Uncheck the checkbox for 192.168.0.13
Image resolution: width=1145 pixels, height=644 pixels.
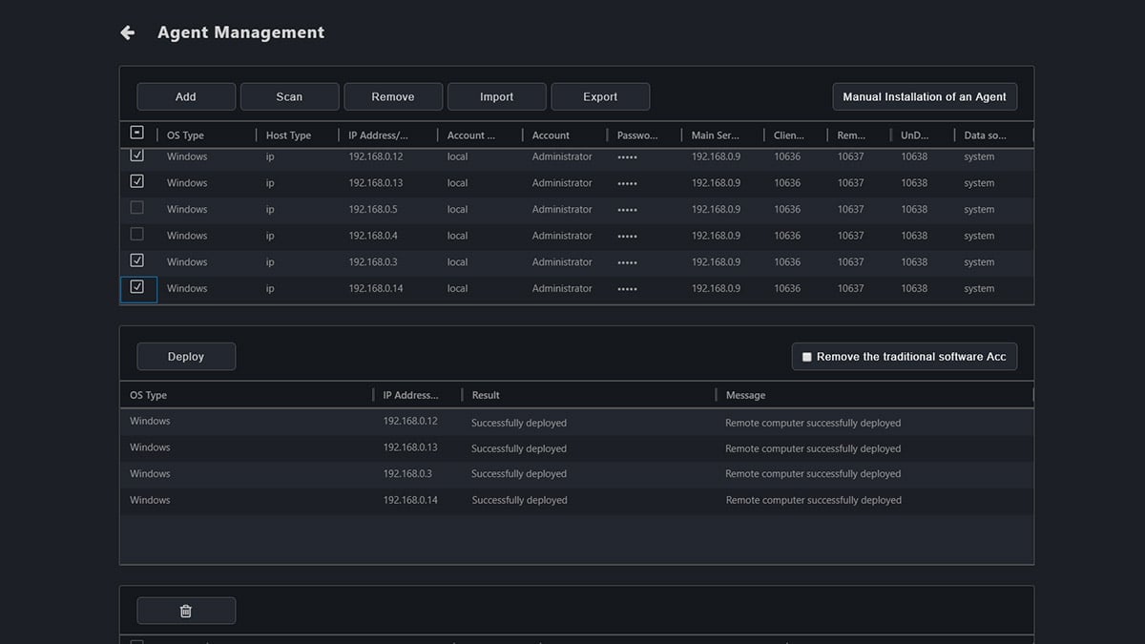(136, 181)
